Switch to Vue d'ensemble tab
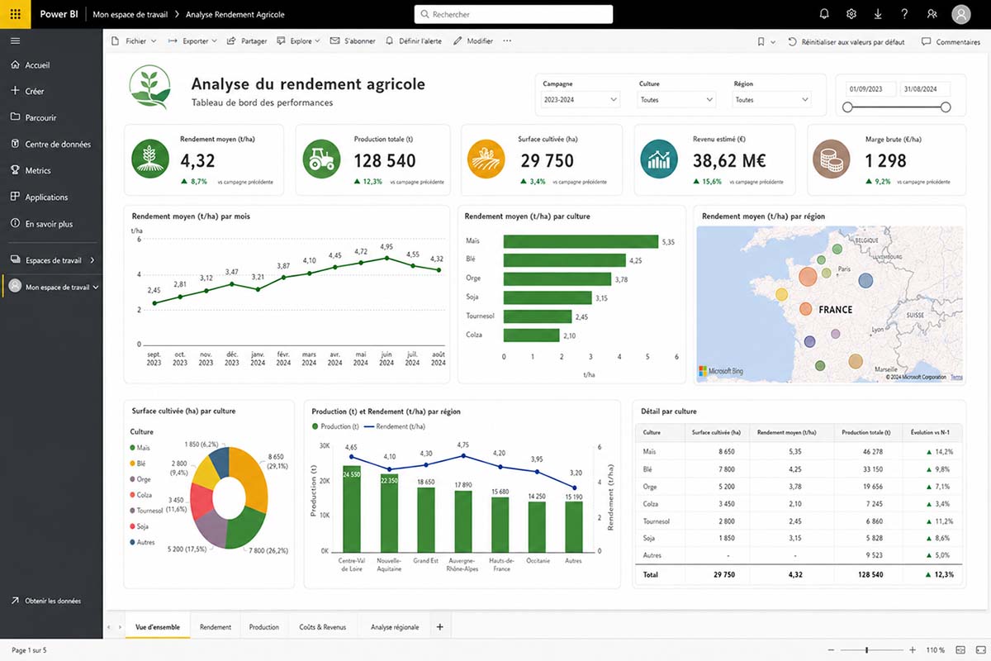 (158, 627)
